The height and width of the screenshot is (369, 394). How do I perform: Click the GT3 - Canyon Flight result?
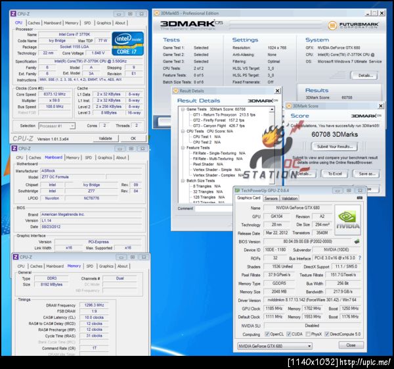(x=219, y=126)
